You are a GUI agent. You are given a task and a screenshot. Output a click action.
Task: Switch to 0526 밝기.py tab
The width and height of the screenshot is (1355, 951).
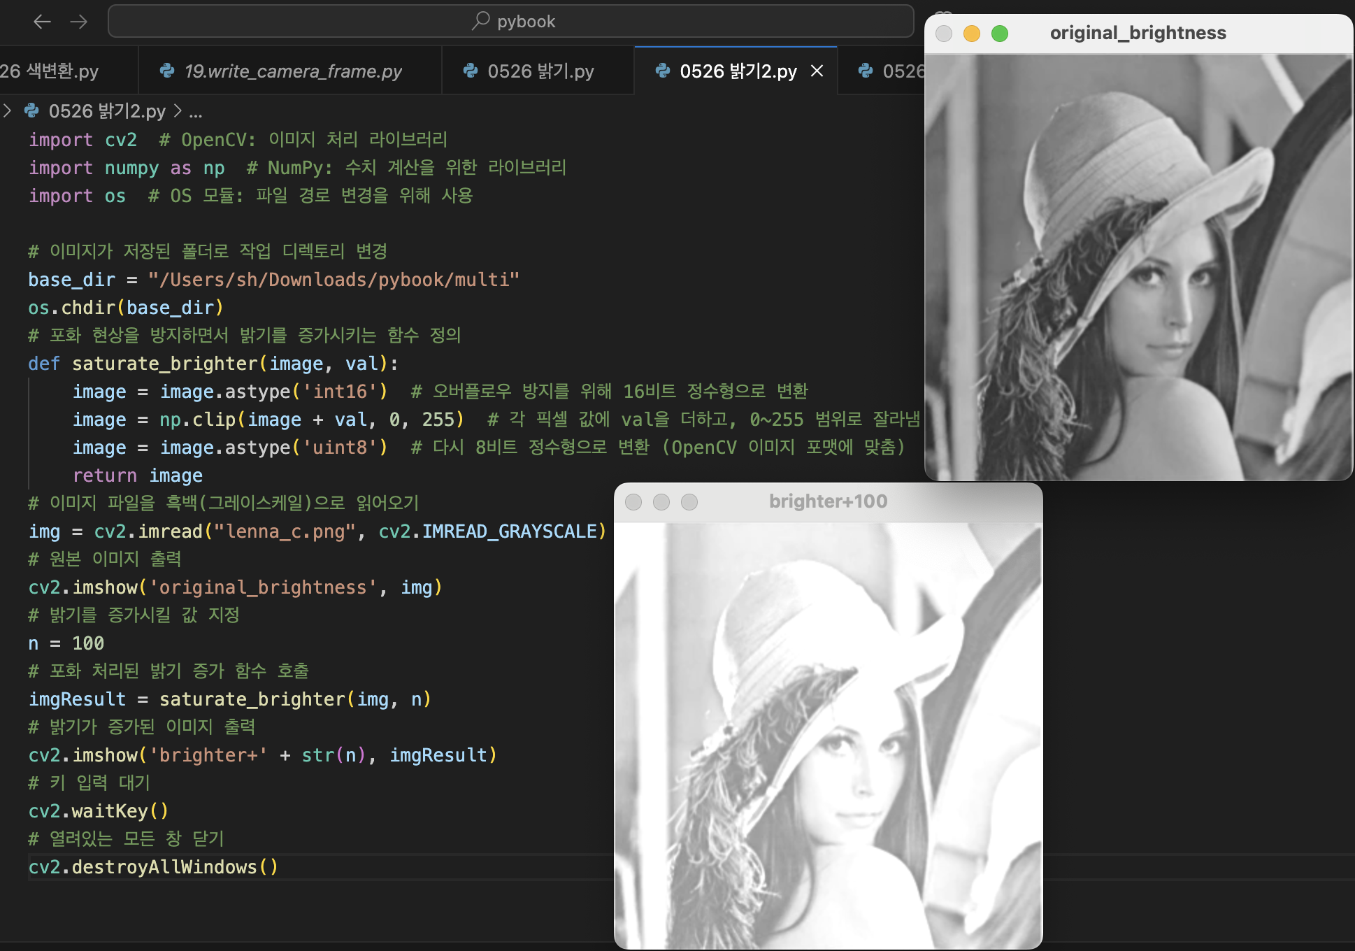point(540,71)
